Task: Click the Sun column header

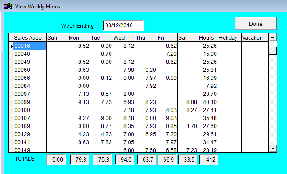Action: (58, 37)
